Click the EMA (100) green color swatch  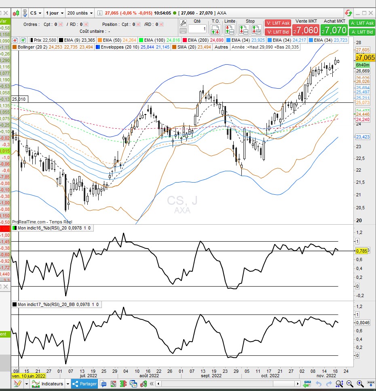tap(141, 40)
